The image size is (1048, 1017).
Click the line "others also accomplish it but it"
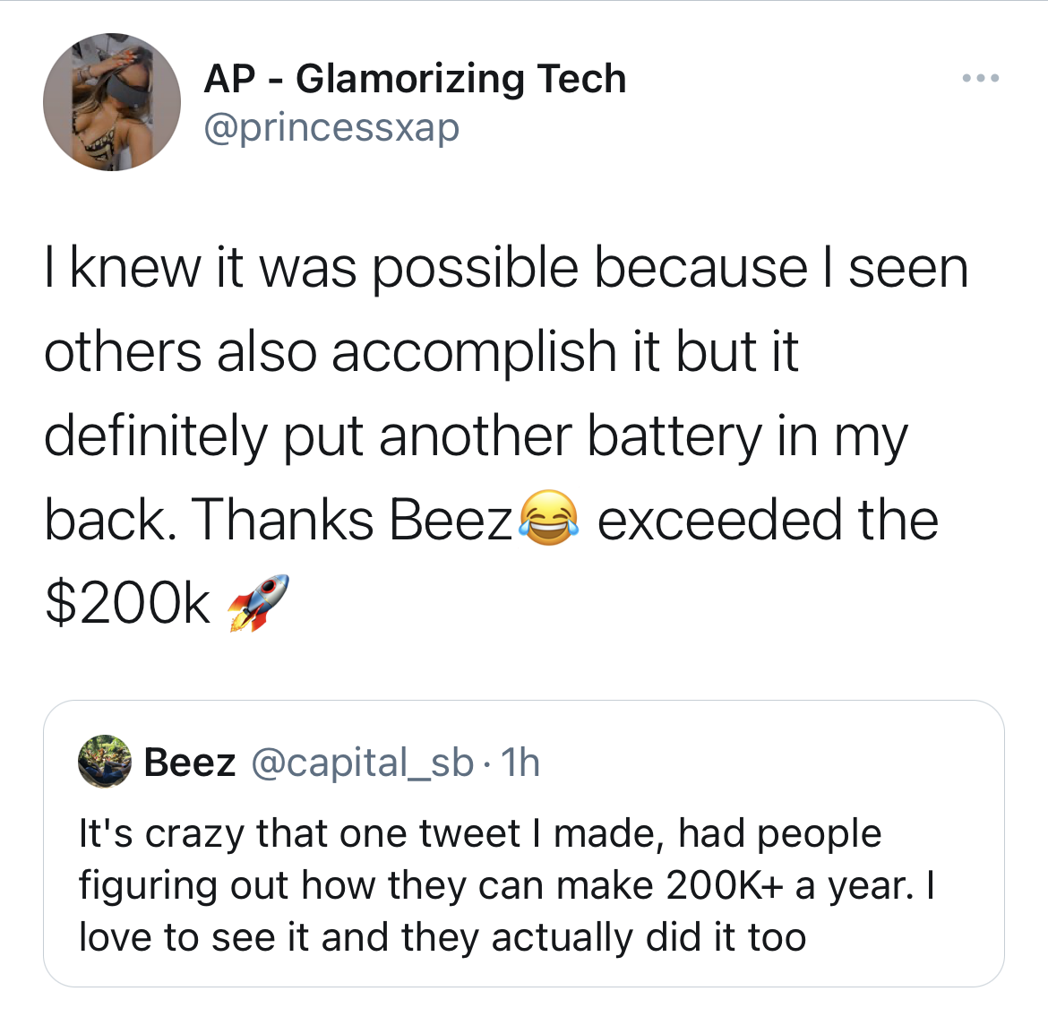point(421,352)
